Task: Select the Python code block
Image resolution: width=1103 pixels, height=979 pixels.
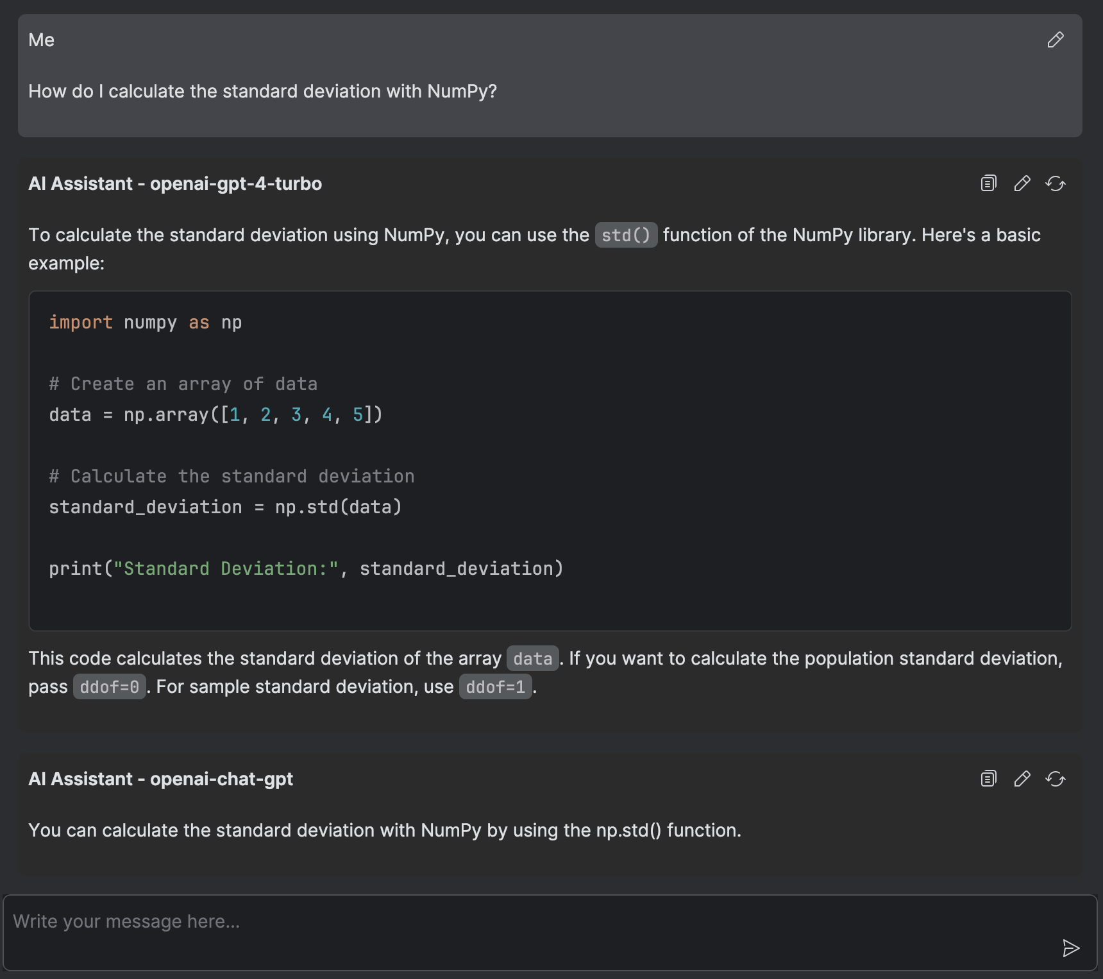Action: pos(551,459)
